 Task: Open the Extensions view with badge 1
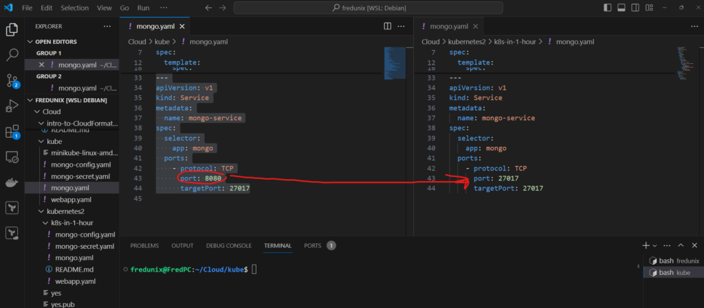click(12, 132)
